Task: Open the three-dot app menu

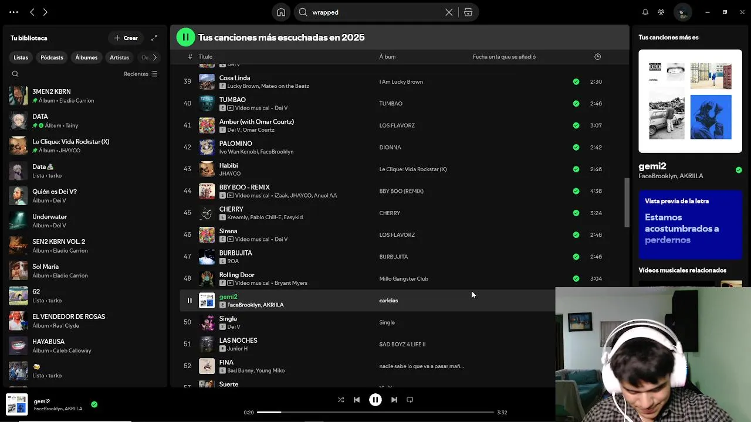Action: [13, 12]
